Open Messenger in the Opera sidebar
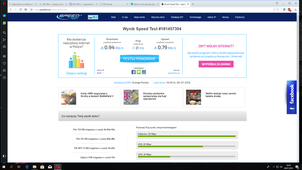The width and height of the screenshot is (302, 170). tap(4, 16)
